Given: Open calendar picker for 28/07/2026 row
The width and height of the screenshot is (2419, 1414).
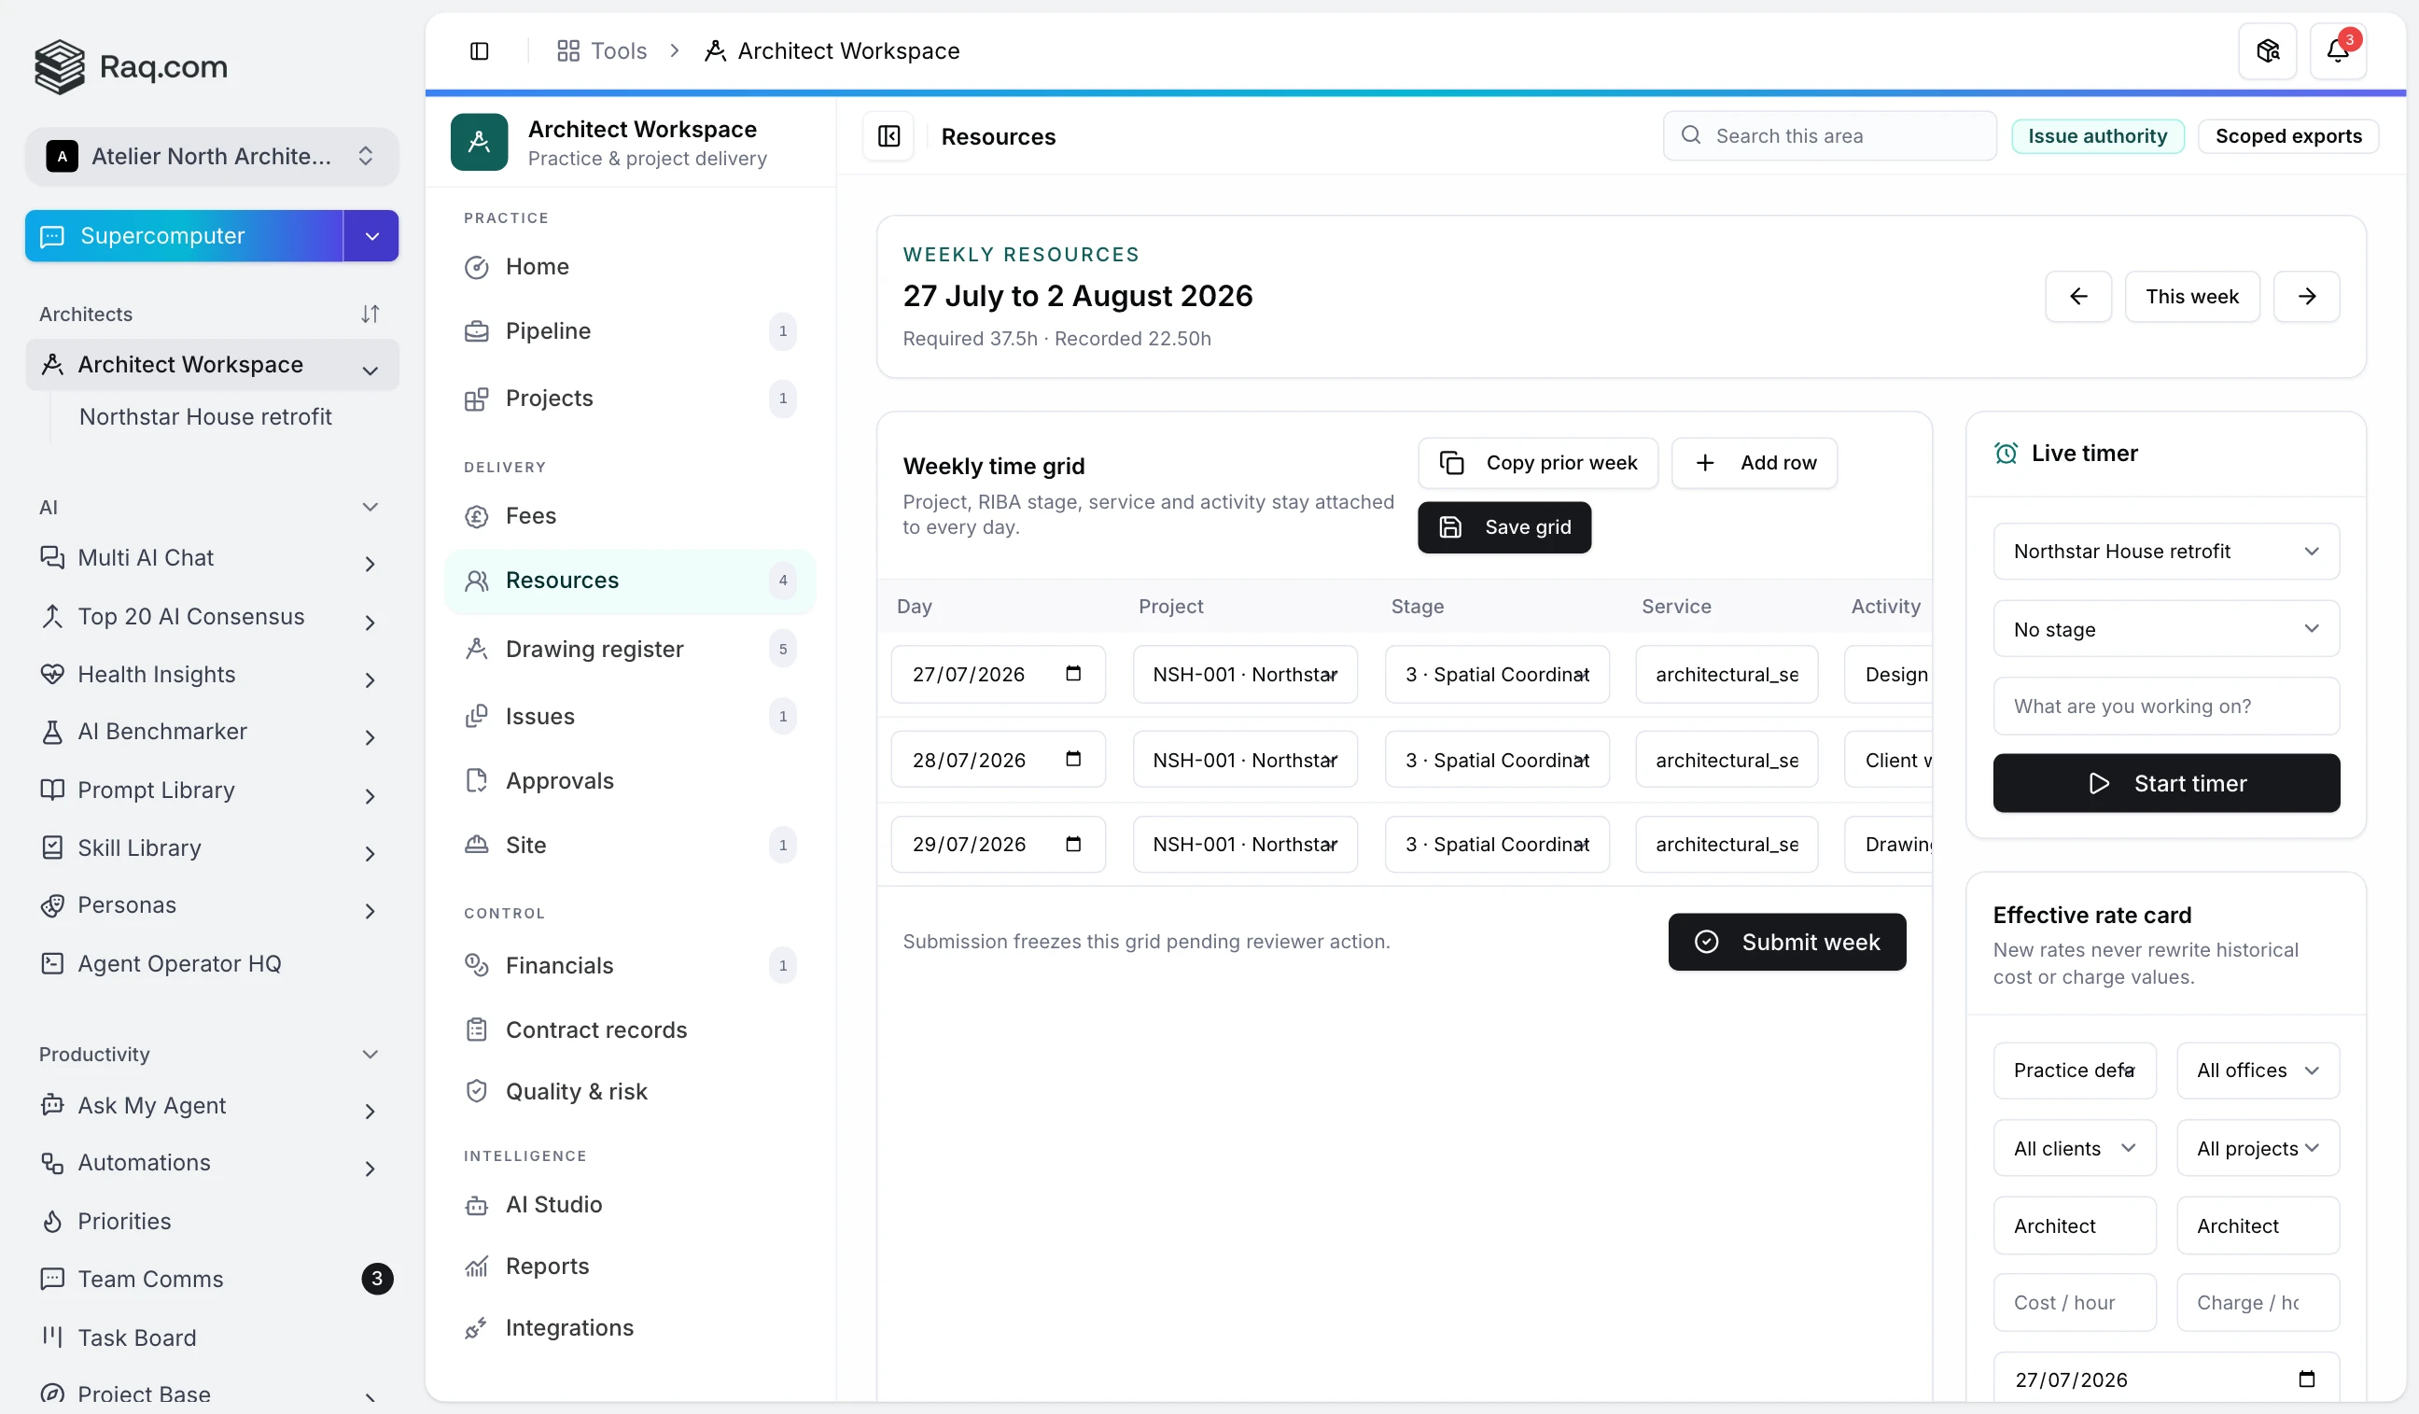Looking at the screenshot, I should (x=1073, y=760).
